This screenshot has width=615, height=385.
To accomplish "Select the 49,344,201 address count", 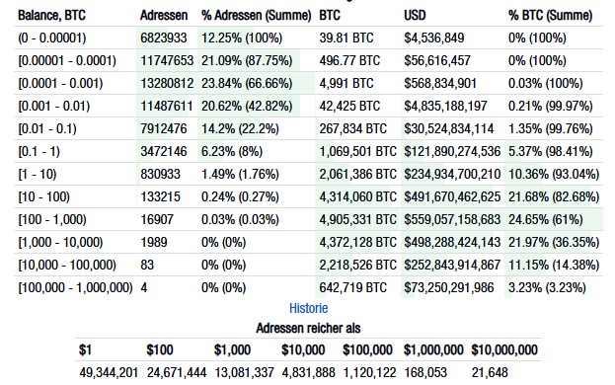I will pos(109,372).
